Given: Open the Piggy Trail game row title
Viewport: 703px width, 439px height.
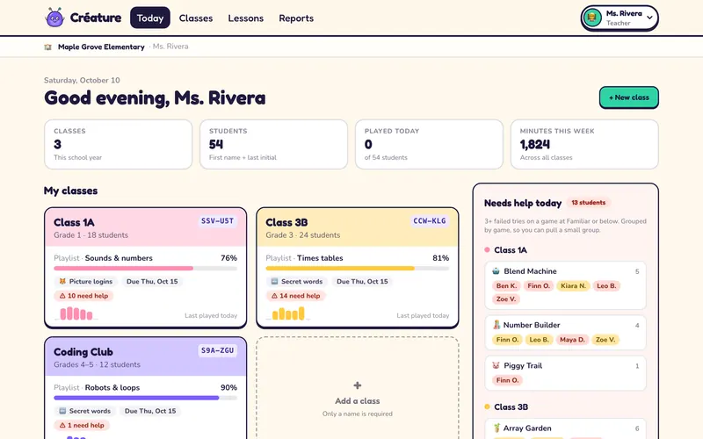Looking at the screenshot, I should tap(523, 365).
